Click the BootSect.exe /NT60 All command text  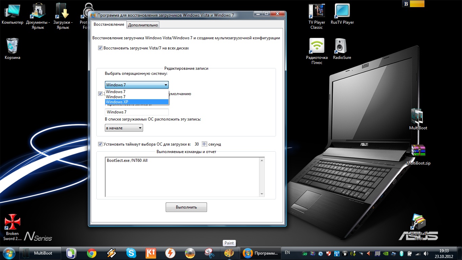pos(127,160)
